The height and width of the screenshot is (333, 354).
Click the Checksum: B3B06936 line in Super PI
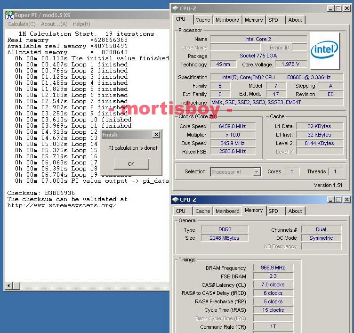(x=41, y=193)
